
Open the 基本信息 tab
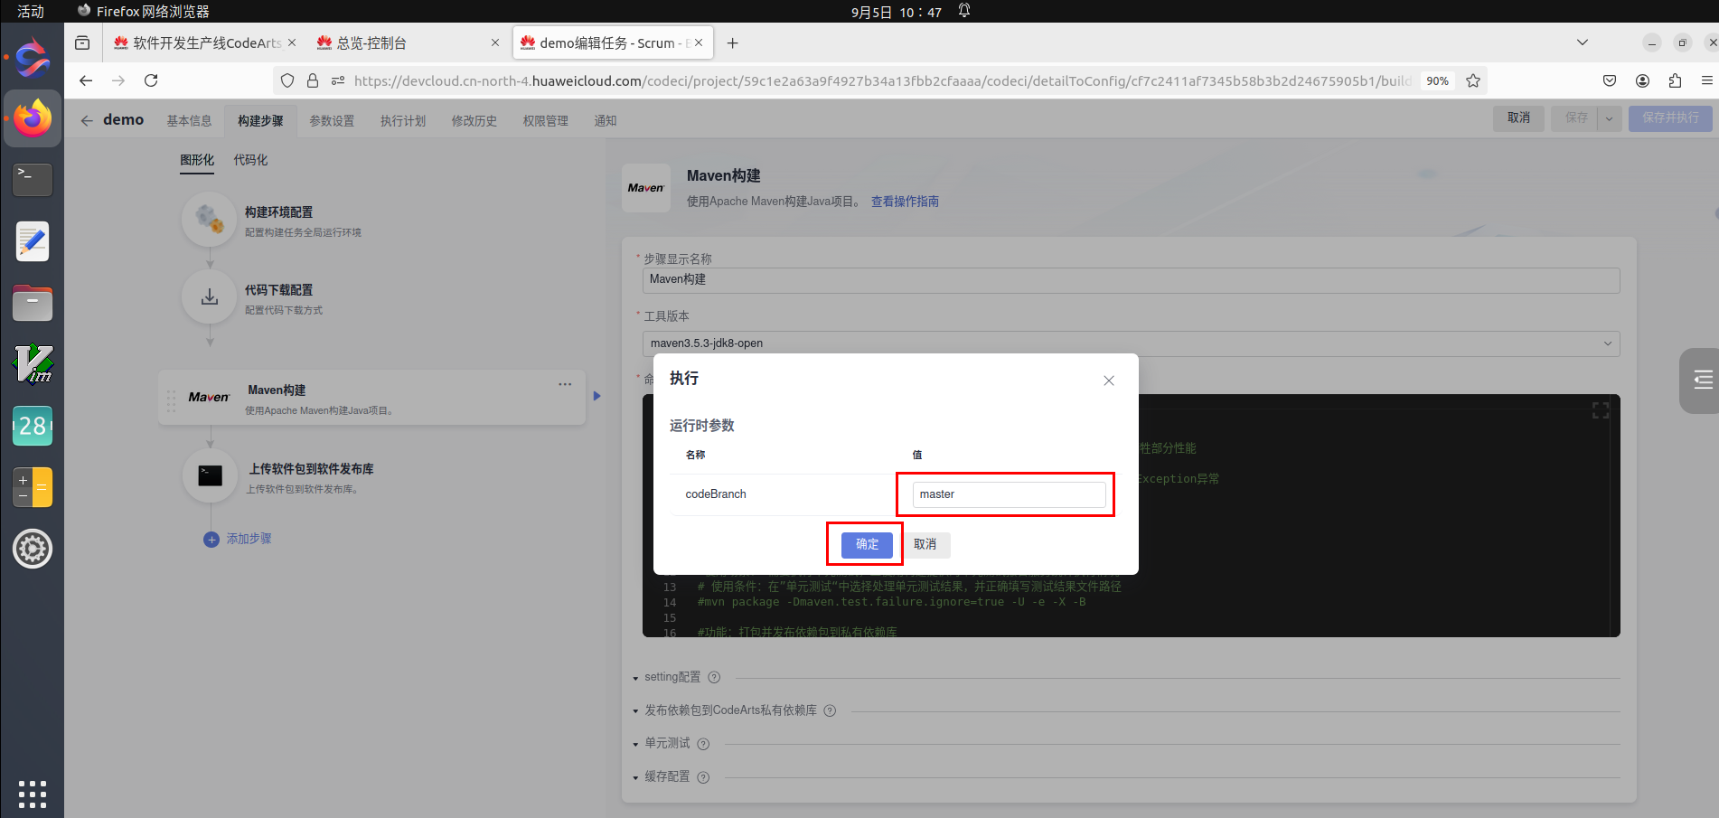coord(189,120)
